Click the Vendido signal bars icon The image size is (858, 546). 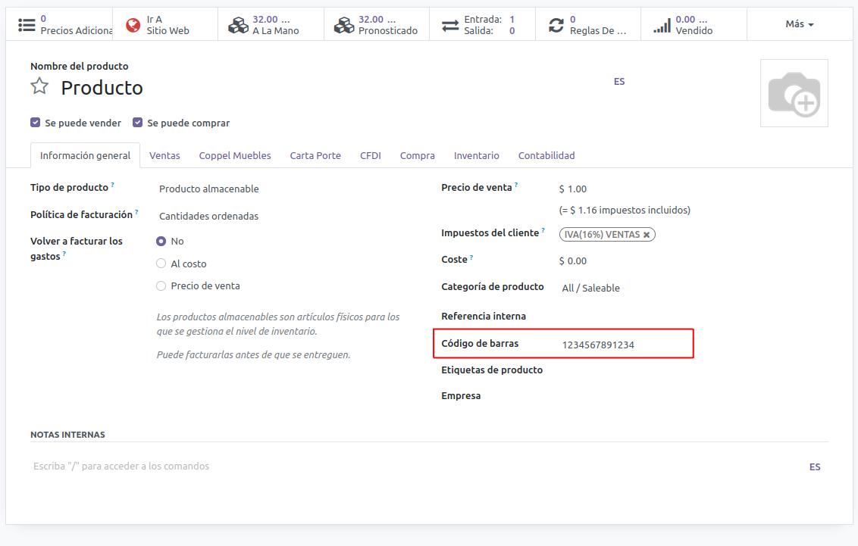point(662,25)
